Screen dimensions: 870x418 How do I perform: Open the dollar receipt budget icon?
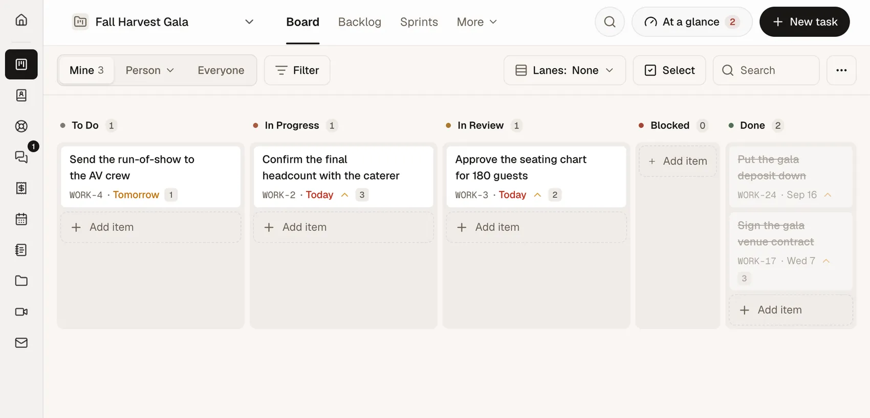[21, 188]
